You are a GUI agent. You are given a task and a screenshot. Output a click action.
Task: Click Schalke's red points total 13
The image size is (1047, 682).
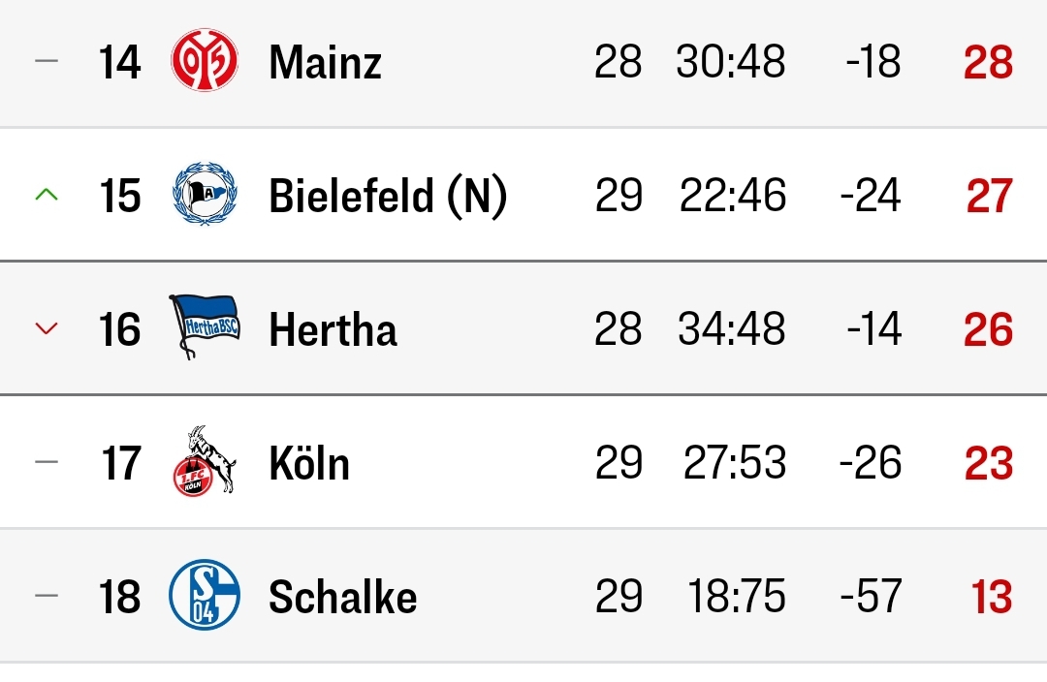[991, 597]
